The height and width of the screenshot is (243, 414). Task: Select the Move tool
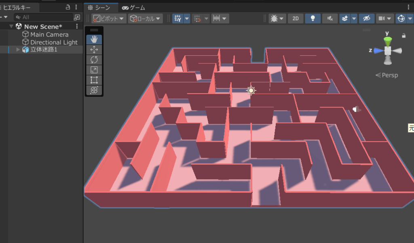click(94, 49)
